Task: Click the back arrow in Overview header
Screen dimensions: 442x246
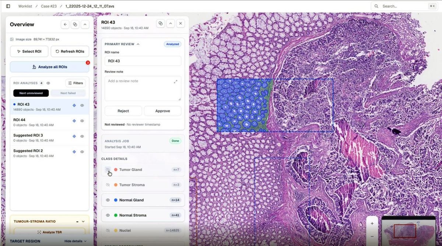Action: click(x=65, y=24)
